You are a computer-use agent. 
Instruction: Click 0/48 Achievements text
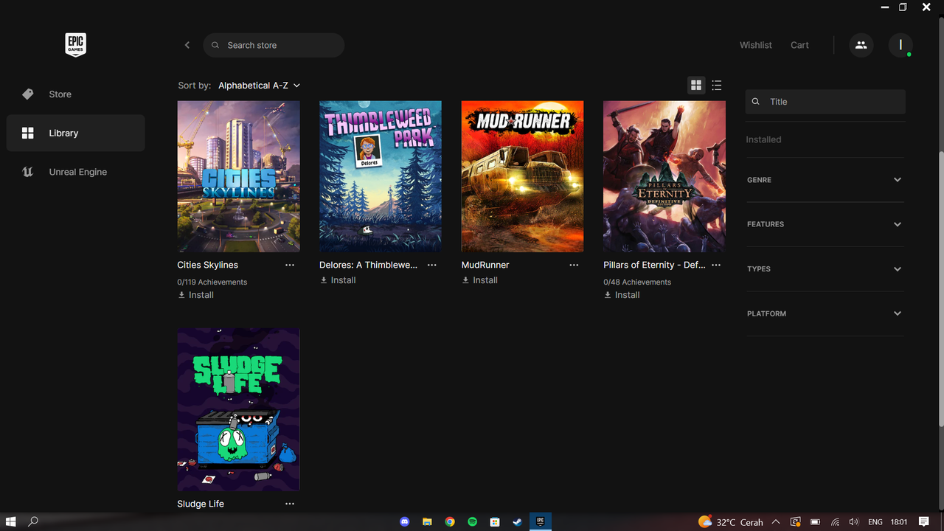click(x=637, y=282)
